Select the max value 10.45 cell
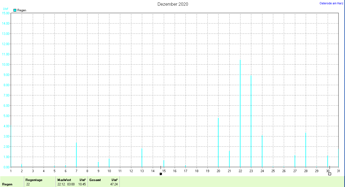Image resolution: width=345 pixels, height=187 pixels. 82,184
